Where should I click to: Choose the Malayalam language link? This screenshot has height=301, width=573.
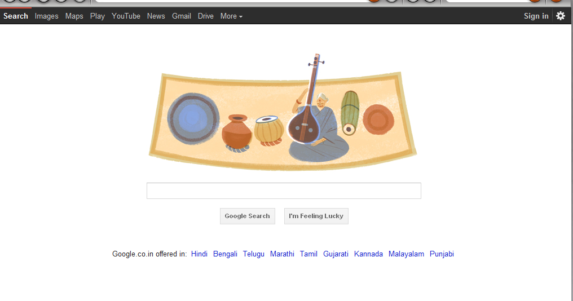[x=406, y=254]
